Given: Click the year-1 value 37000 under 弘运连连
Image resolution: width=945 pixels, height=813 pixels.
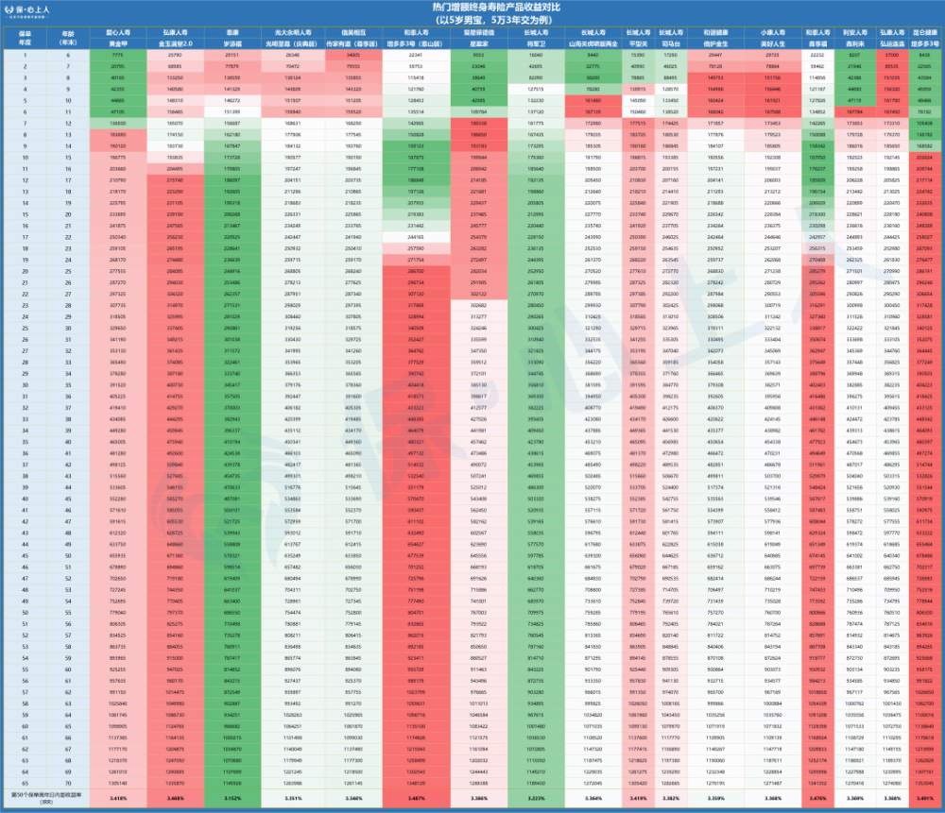Looking at the screenshot, I should (892, 55).
